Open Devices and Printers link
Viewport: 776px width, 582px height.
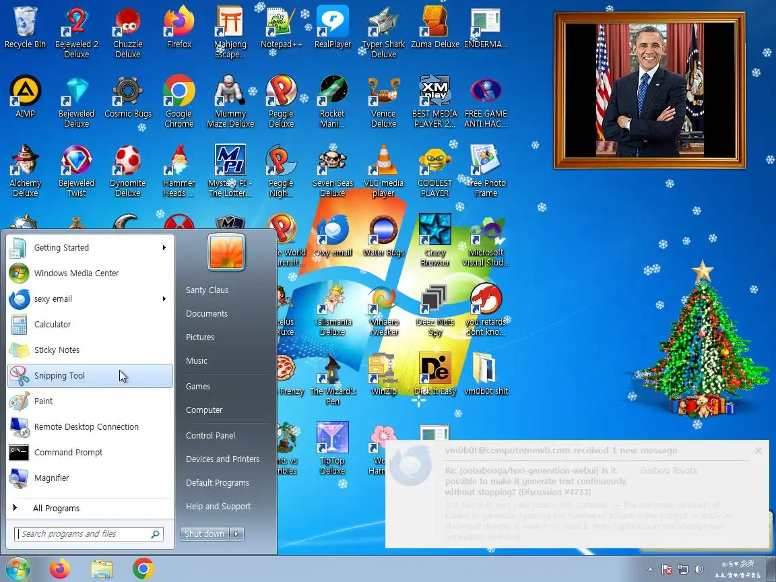[222, 459]
